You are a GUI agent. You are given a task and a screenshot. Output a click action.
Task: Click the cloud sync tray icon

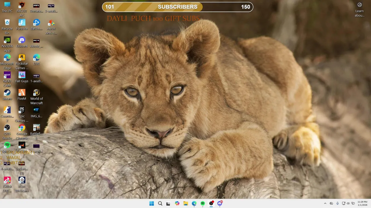pos(331,203)
